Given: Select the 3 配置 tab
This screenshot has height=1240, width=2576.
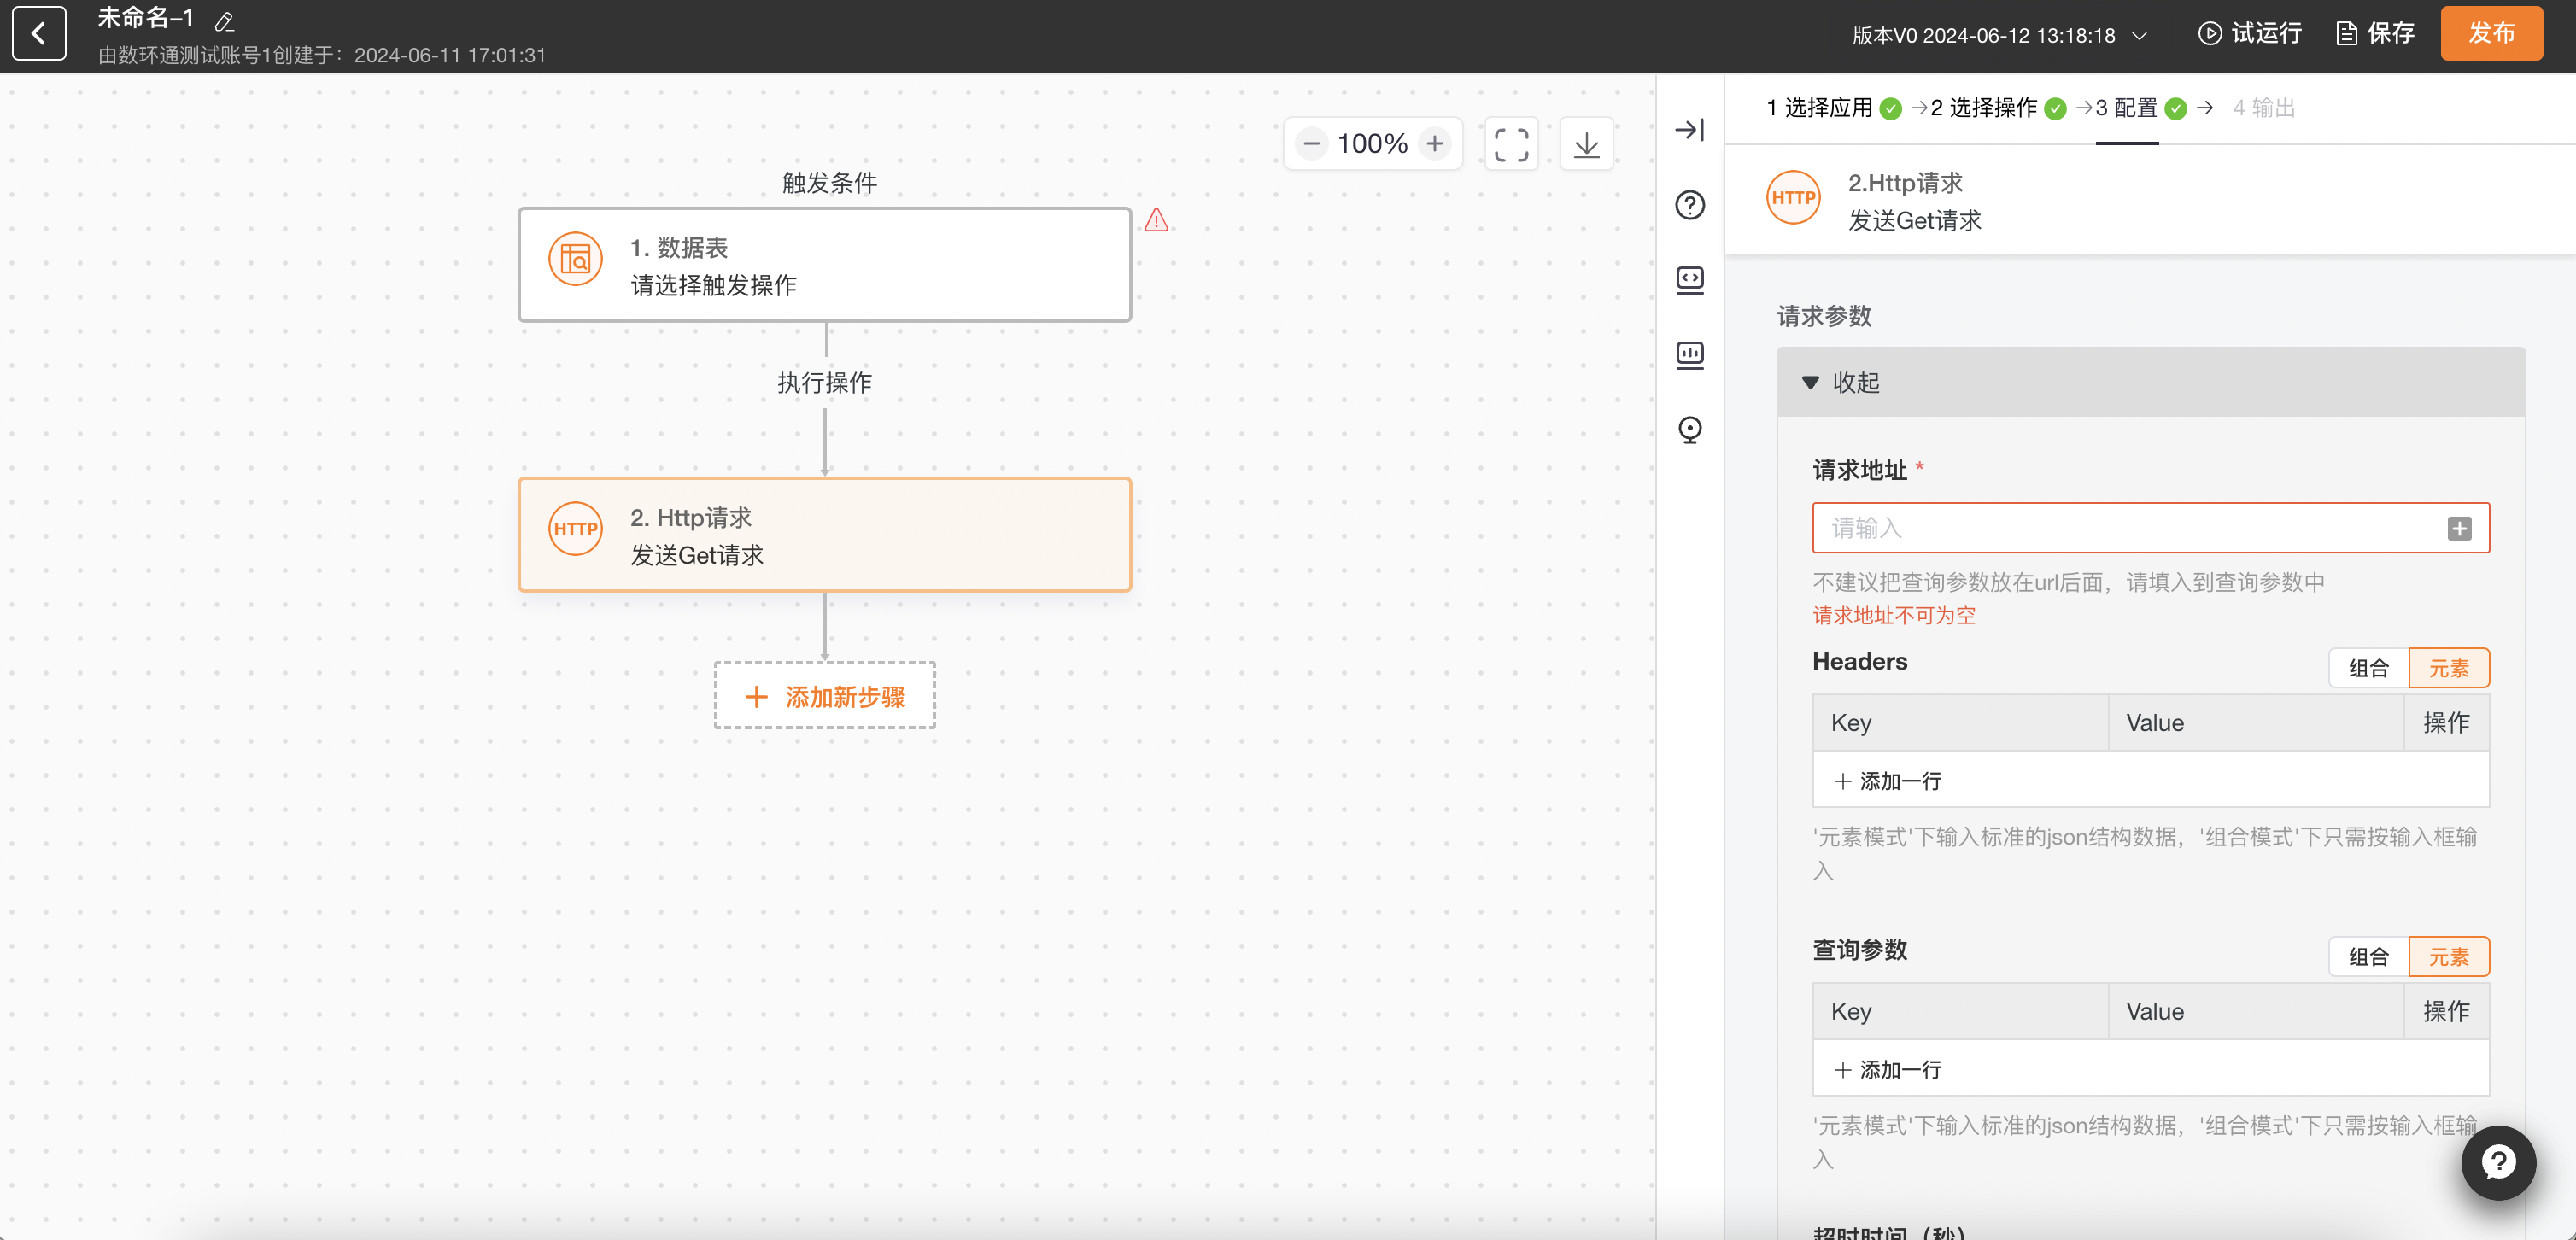Looking at the screenshot, I should tap(2140, 108).
